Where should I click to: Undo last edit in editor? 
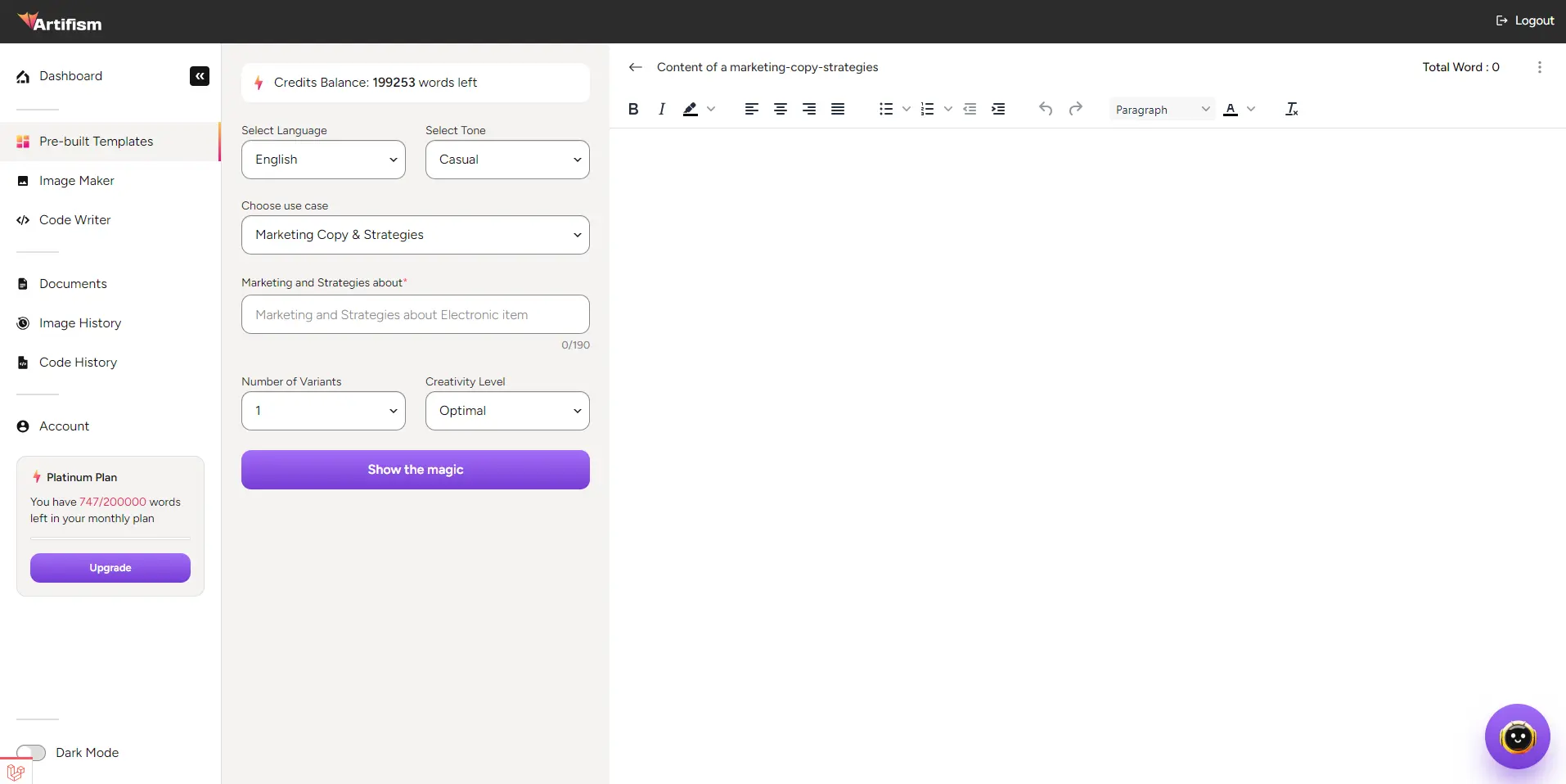point(1046,109)
